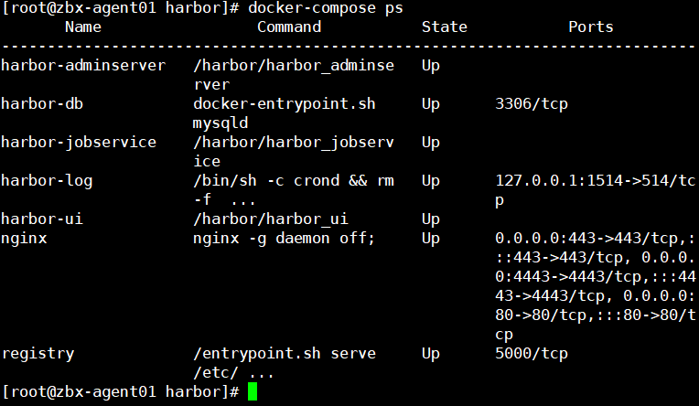Click the '0.0.0.0:443->443/tcp,:' port text

(595, 239)
